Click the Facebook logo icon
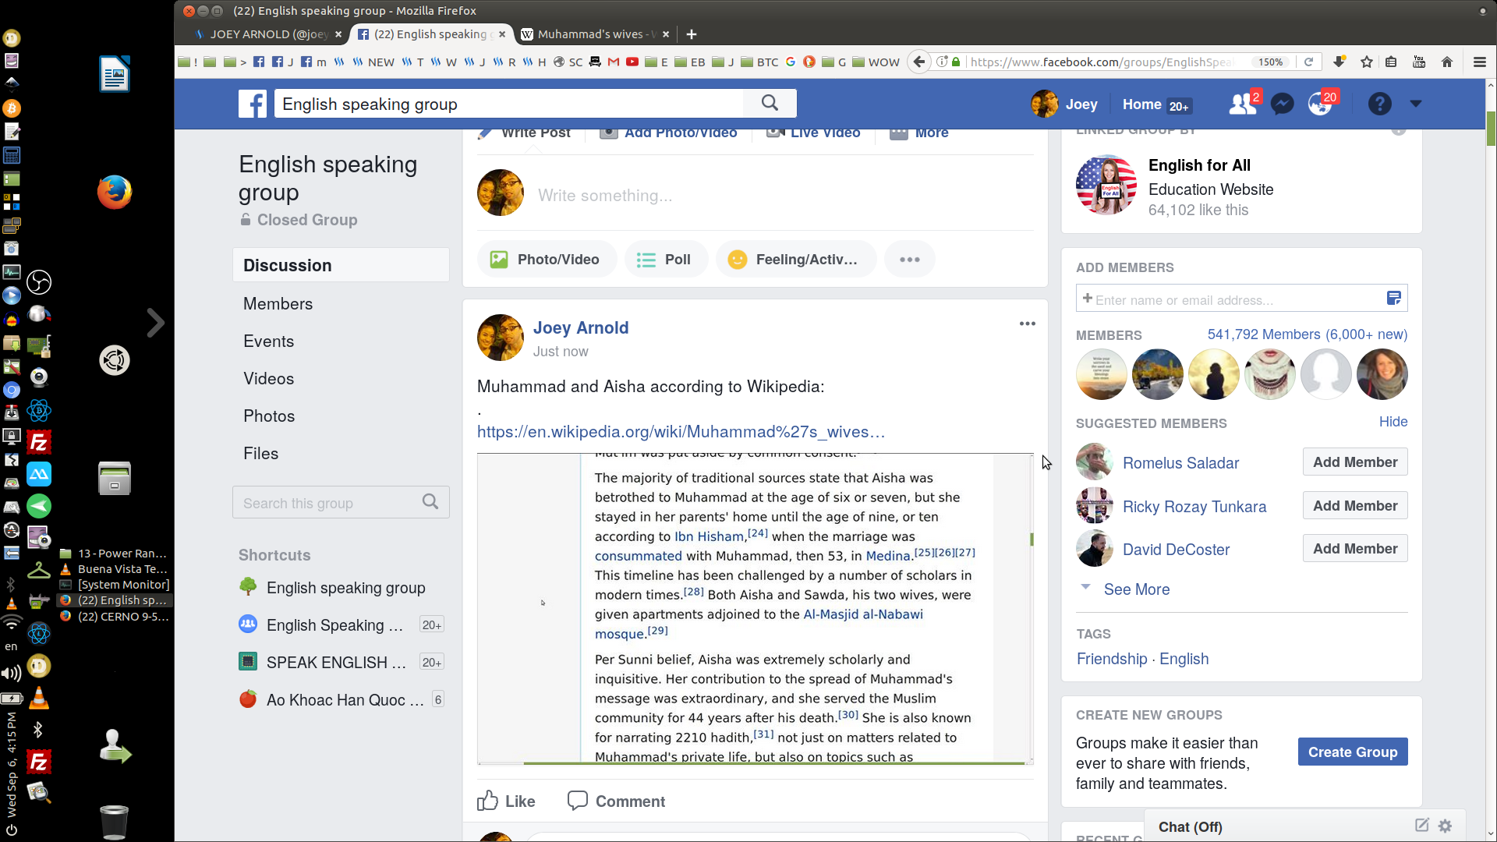 (253, 104)
